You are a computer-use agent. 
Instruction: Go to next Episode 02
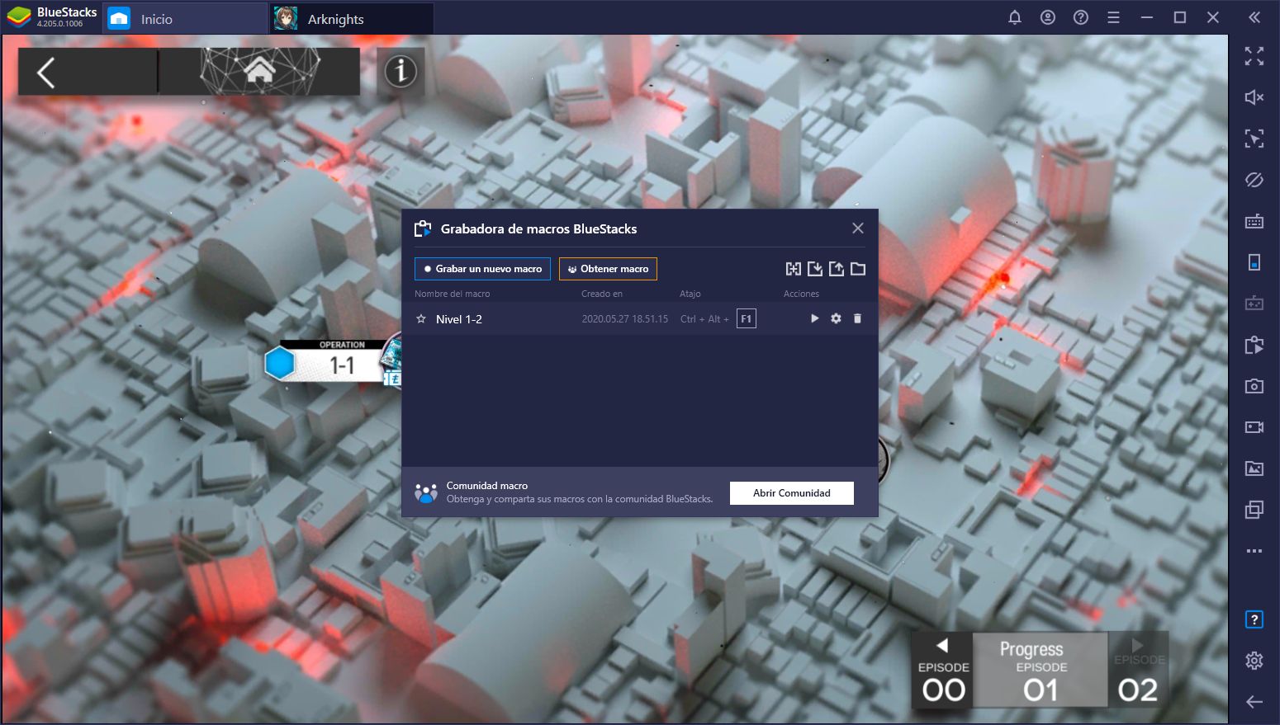tap(1138, 671)
